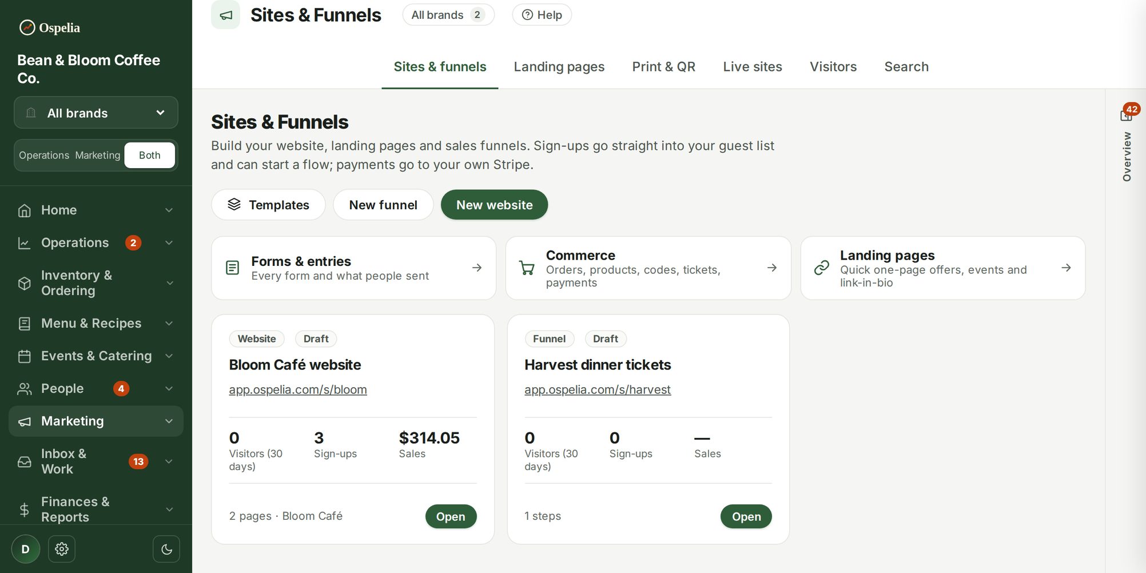The image size is (1146, 573).
Task: Expand the Finances & Reports chevron
Action: pyautogui.click(x=169, y=510)
